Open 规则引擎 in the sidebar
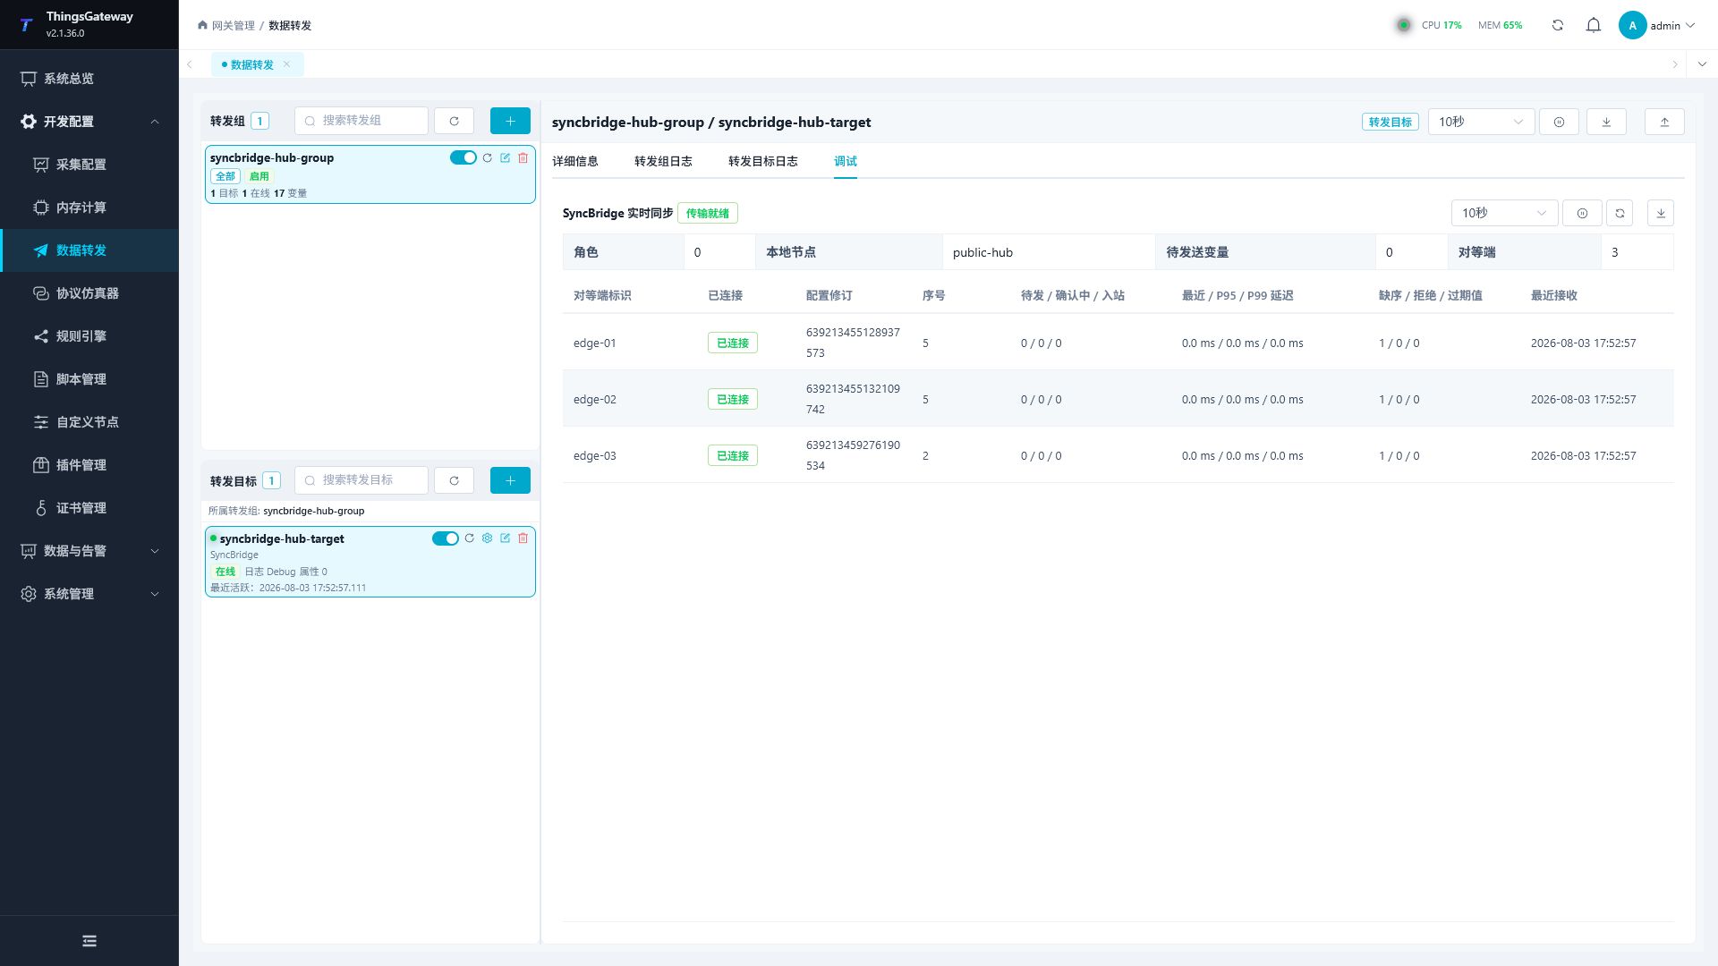The width and height of the screenshot is (1718, 966). coord(89,336)
